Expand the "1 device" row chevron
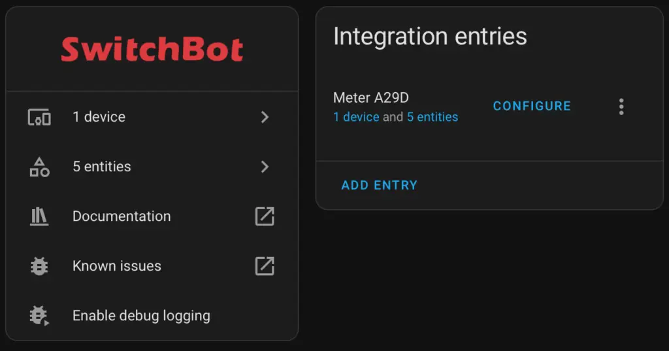The height and width of the screenshot is (351, 669). point(265,117)
